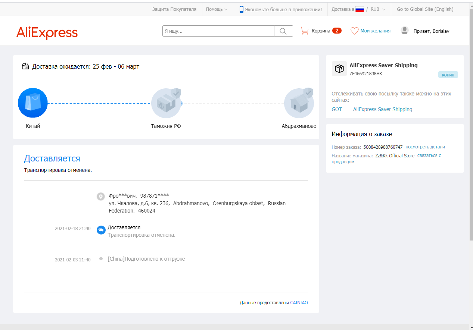This screenshot has height=330, width=473.
Task: Go to Global Site (English)
Action: click(425, 9)
